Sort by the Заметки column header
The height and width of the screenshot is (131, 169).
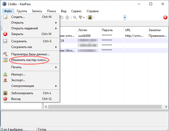click(x=158, y=30)
